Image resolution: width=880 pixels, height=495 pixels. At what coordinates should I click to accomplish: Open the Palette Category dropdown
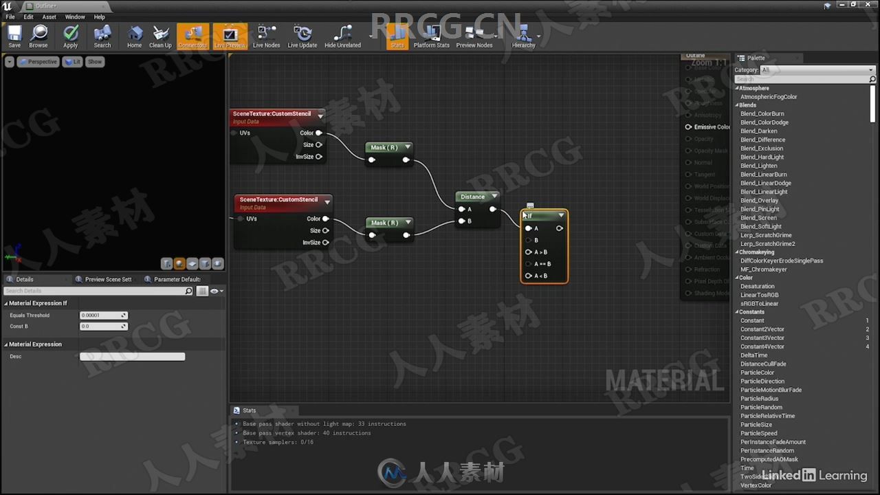817,70
